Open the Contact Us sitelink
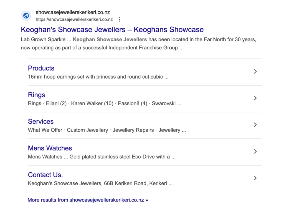 point(45,175)
